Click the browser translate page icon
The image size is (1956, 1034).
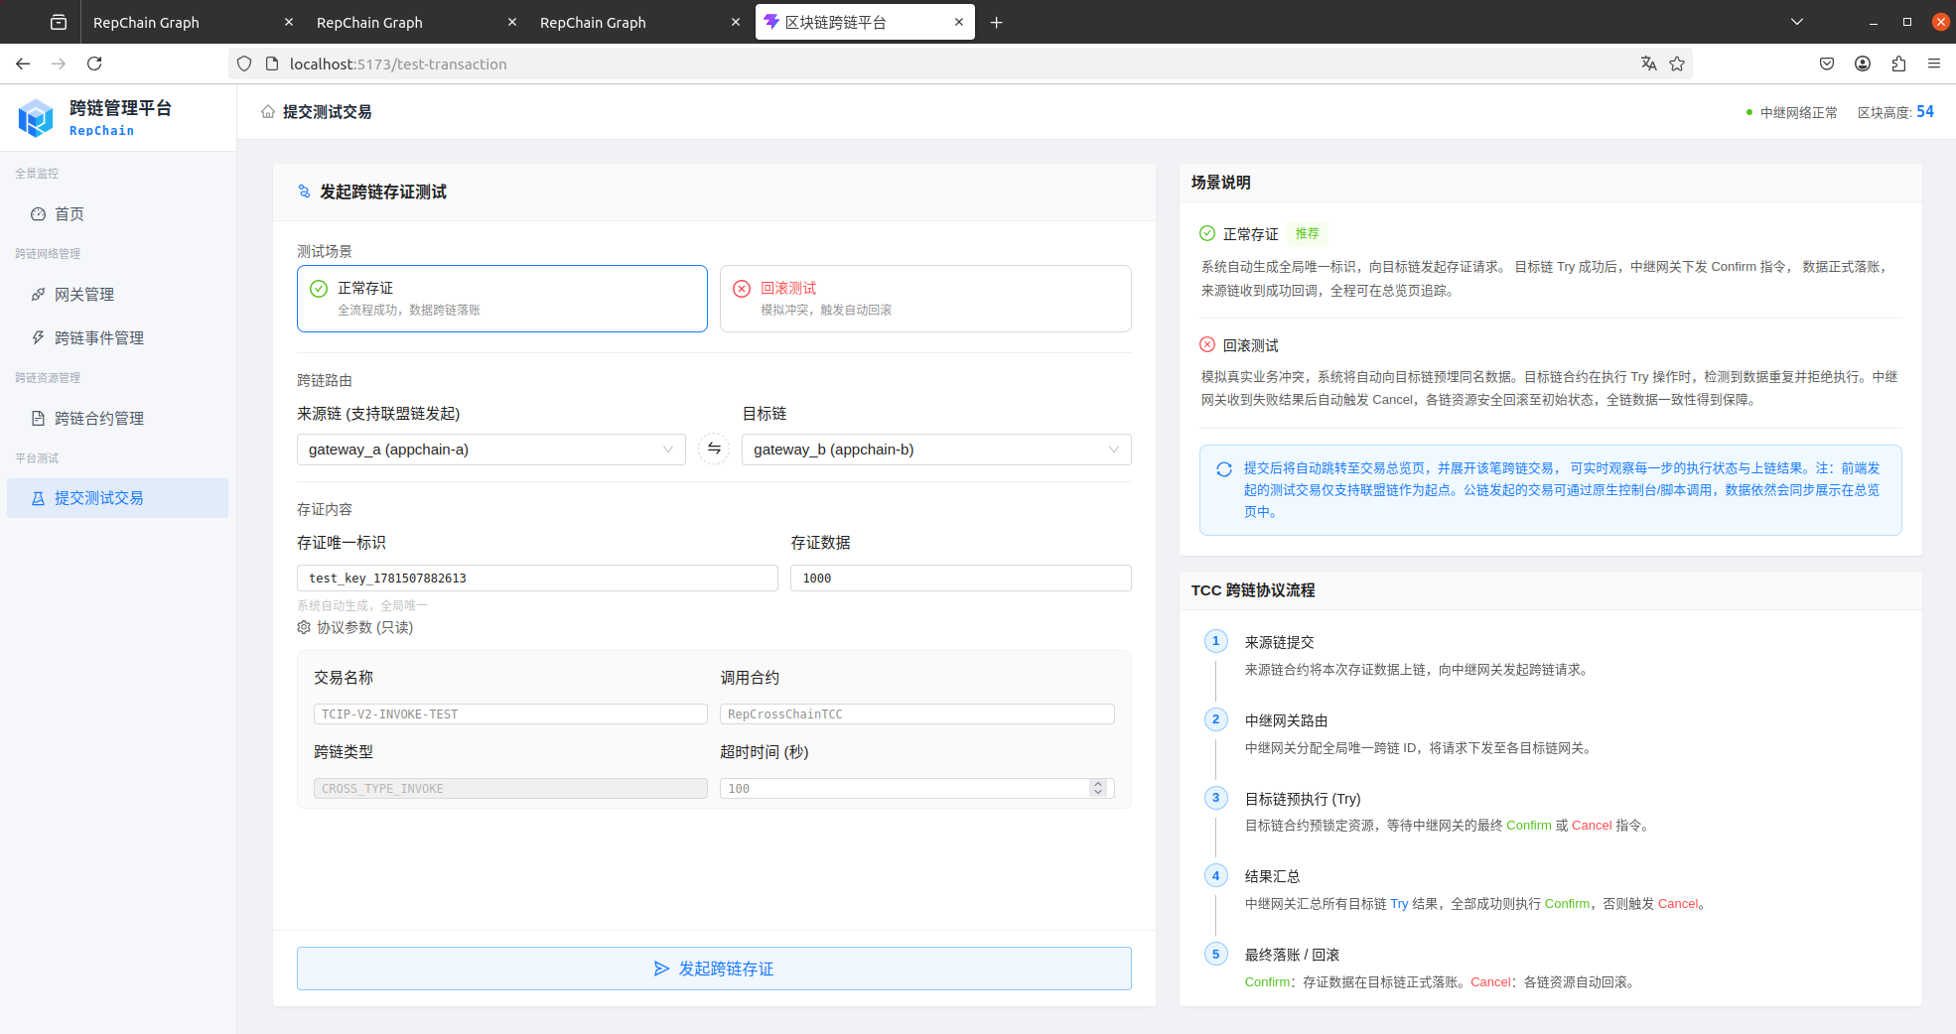(x=1649, y=64)
